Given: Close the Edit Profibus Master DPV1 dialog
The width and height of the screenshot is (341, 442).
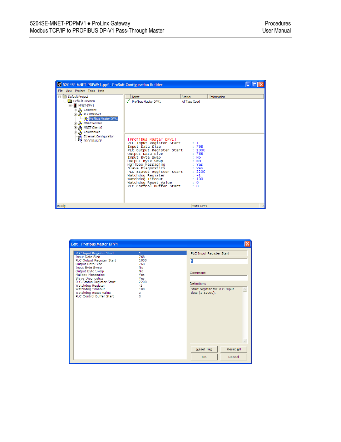Looking at the screenshot, I should (x=247, y=244).
